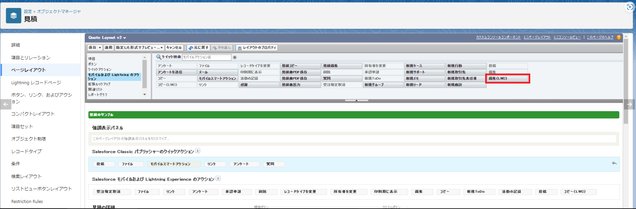Select ページレイアウト in the left sidebar
636x209 pixels.
coord(28,70)
